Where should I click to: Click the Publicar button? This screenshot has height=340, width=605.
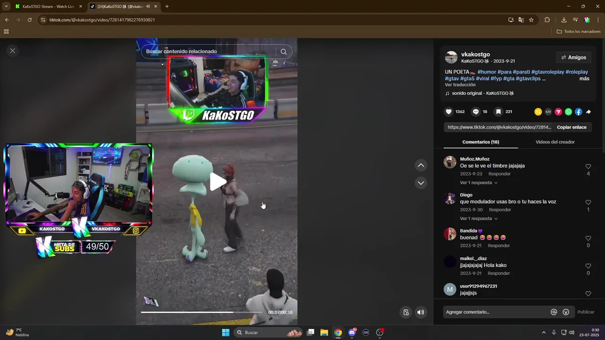point(586,312)
